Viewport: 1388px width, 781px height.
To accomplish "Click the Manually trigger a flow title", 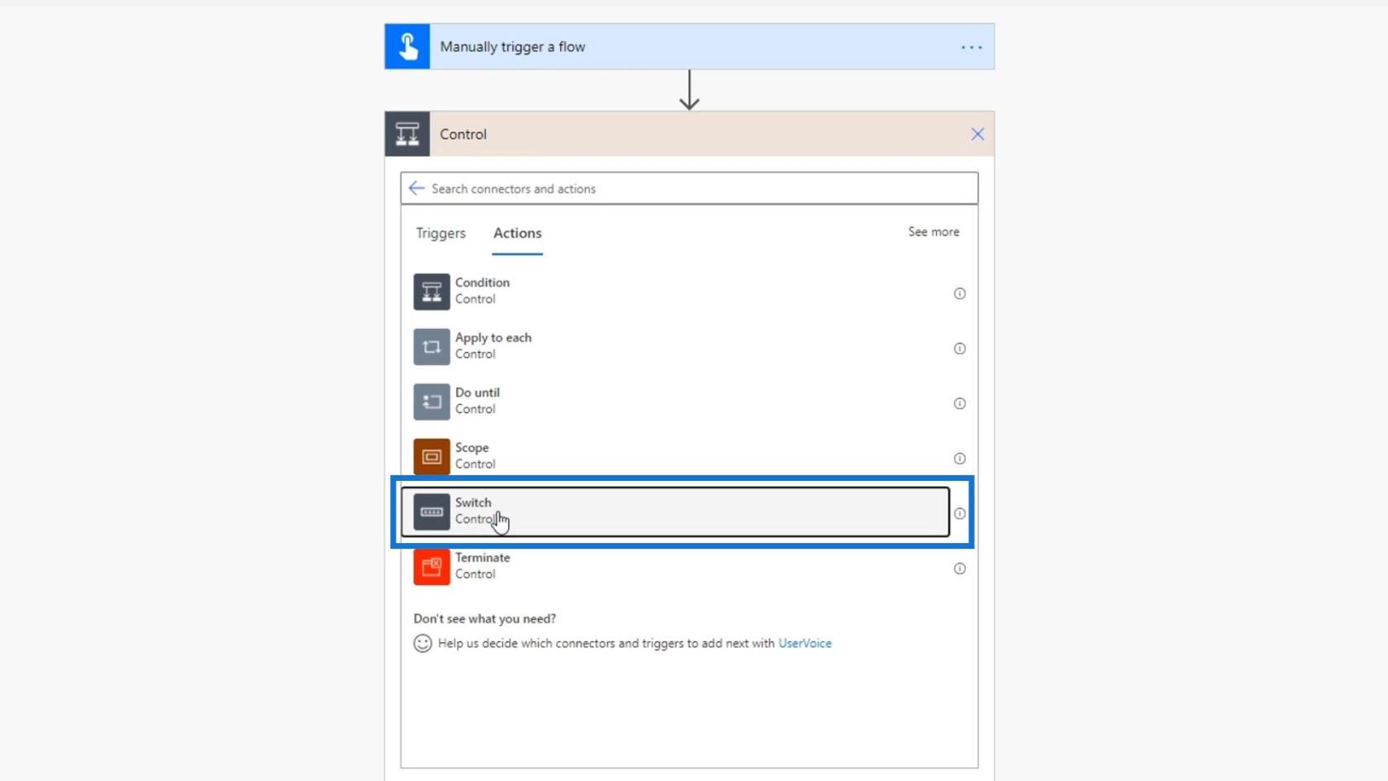I will (x=512, y=47).
